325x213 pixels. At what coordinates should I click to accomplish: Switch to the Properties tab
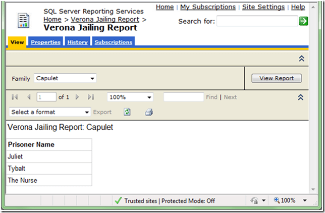[45, 42]
